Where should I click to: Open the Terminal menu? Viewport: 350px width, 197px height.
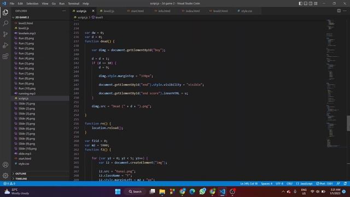point(73,4)
